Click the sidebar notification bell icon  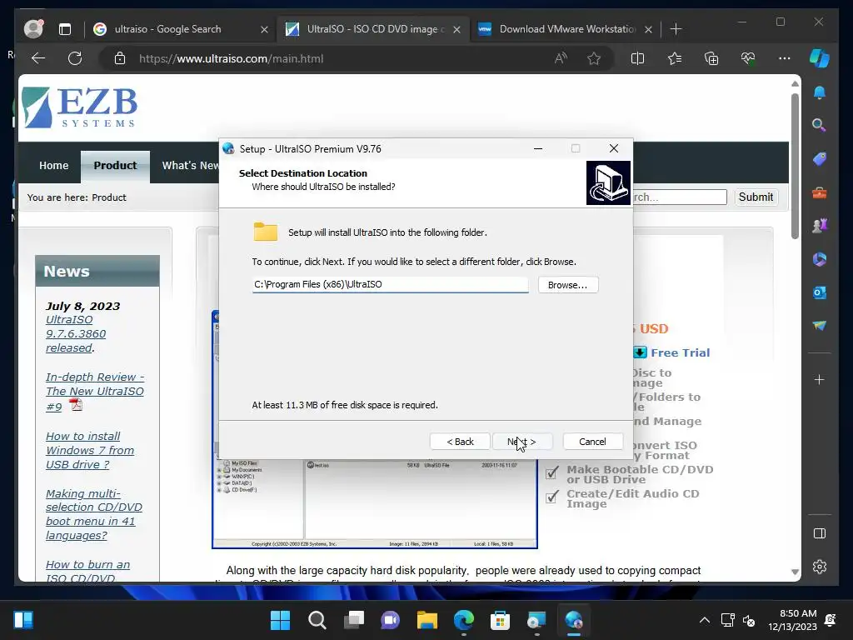[820, 92]
